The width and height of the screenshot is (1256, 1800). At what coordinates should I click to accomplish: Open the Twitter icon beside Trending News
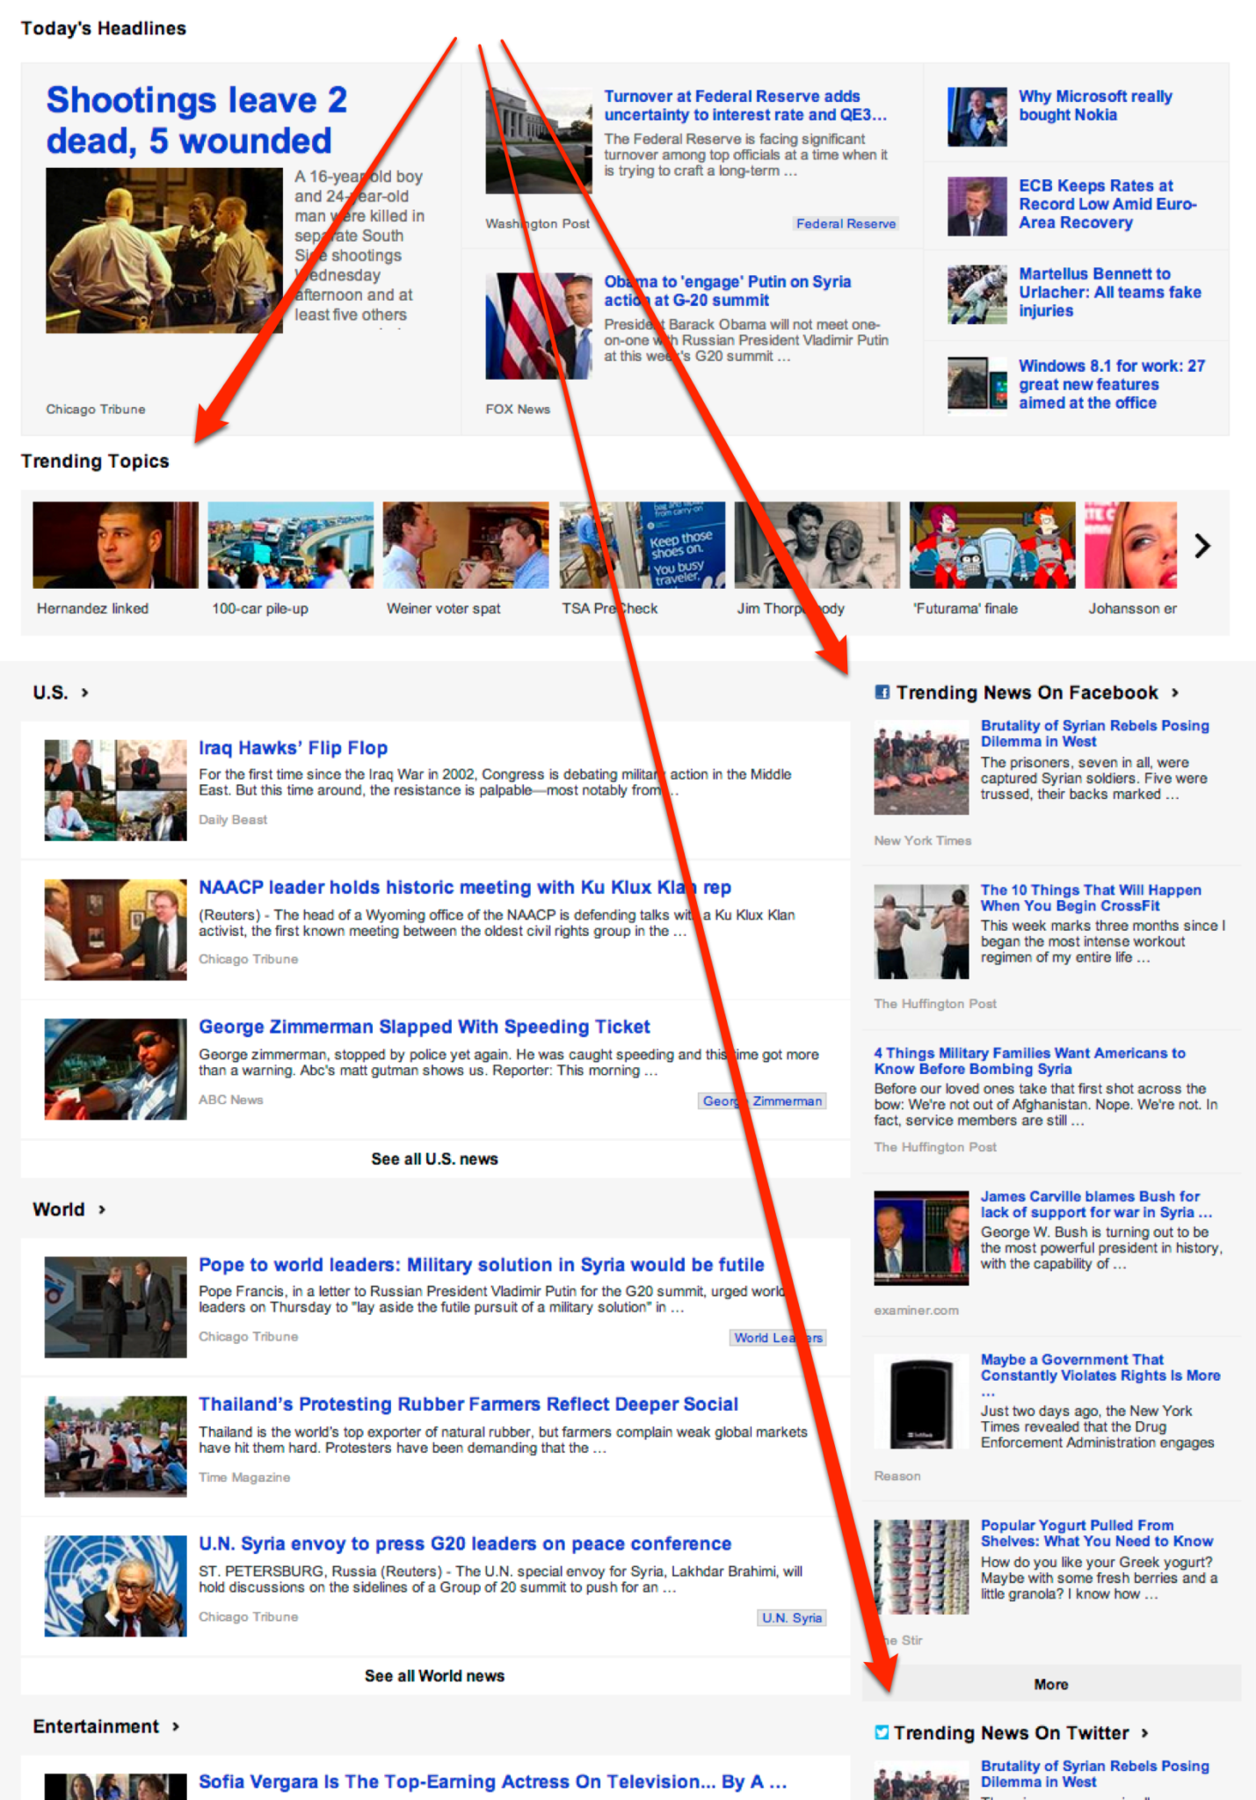(882, 1732)
